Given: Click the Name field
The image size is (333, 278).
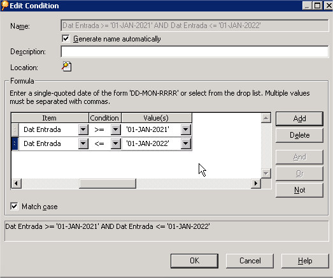Looking at the screenshot, I should [x=195, y=26].
